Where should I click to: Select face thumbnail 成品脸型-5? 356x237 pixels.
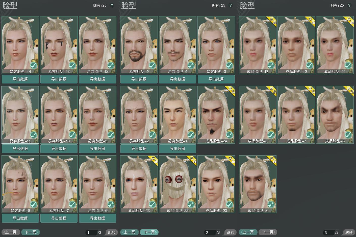pos(335,115)
